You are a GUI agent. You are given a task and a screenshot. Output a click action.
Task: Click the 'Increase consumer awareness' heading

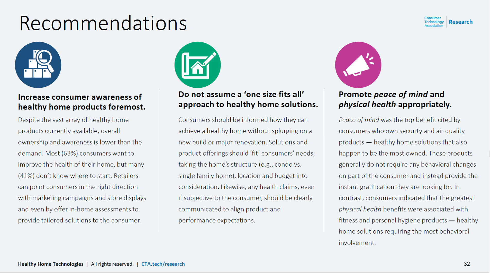[81, 102]
